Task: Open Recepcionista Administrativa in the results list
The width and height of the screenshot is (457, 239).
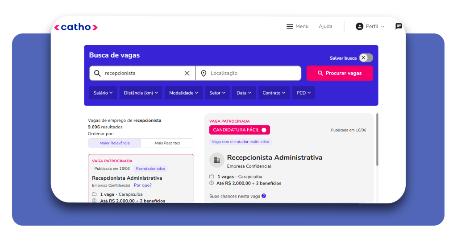Action: tap(127, 178)
